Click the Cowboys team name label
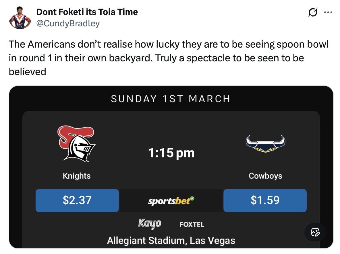This screenshot has width=340, height=254. (265, 176)
